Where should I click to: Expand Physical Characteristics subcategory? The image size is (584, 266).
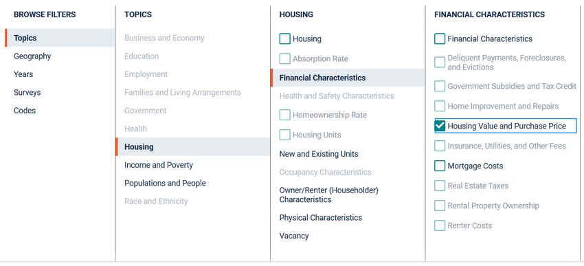321,218
